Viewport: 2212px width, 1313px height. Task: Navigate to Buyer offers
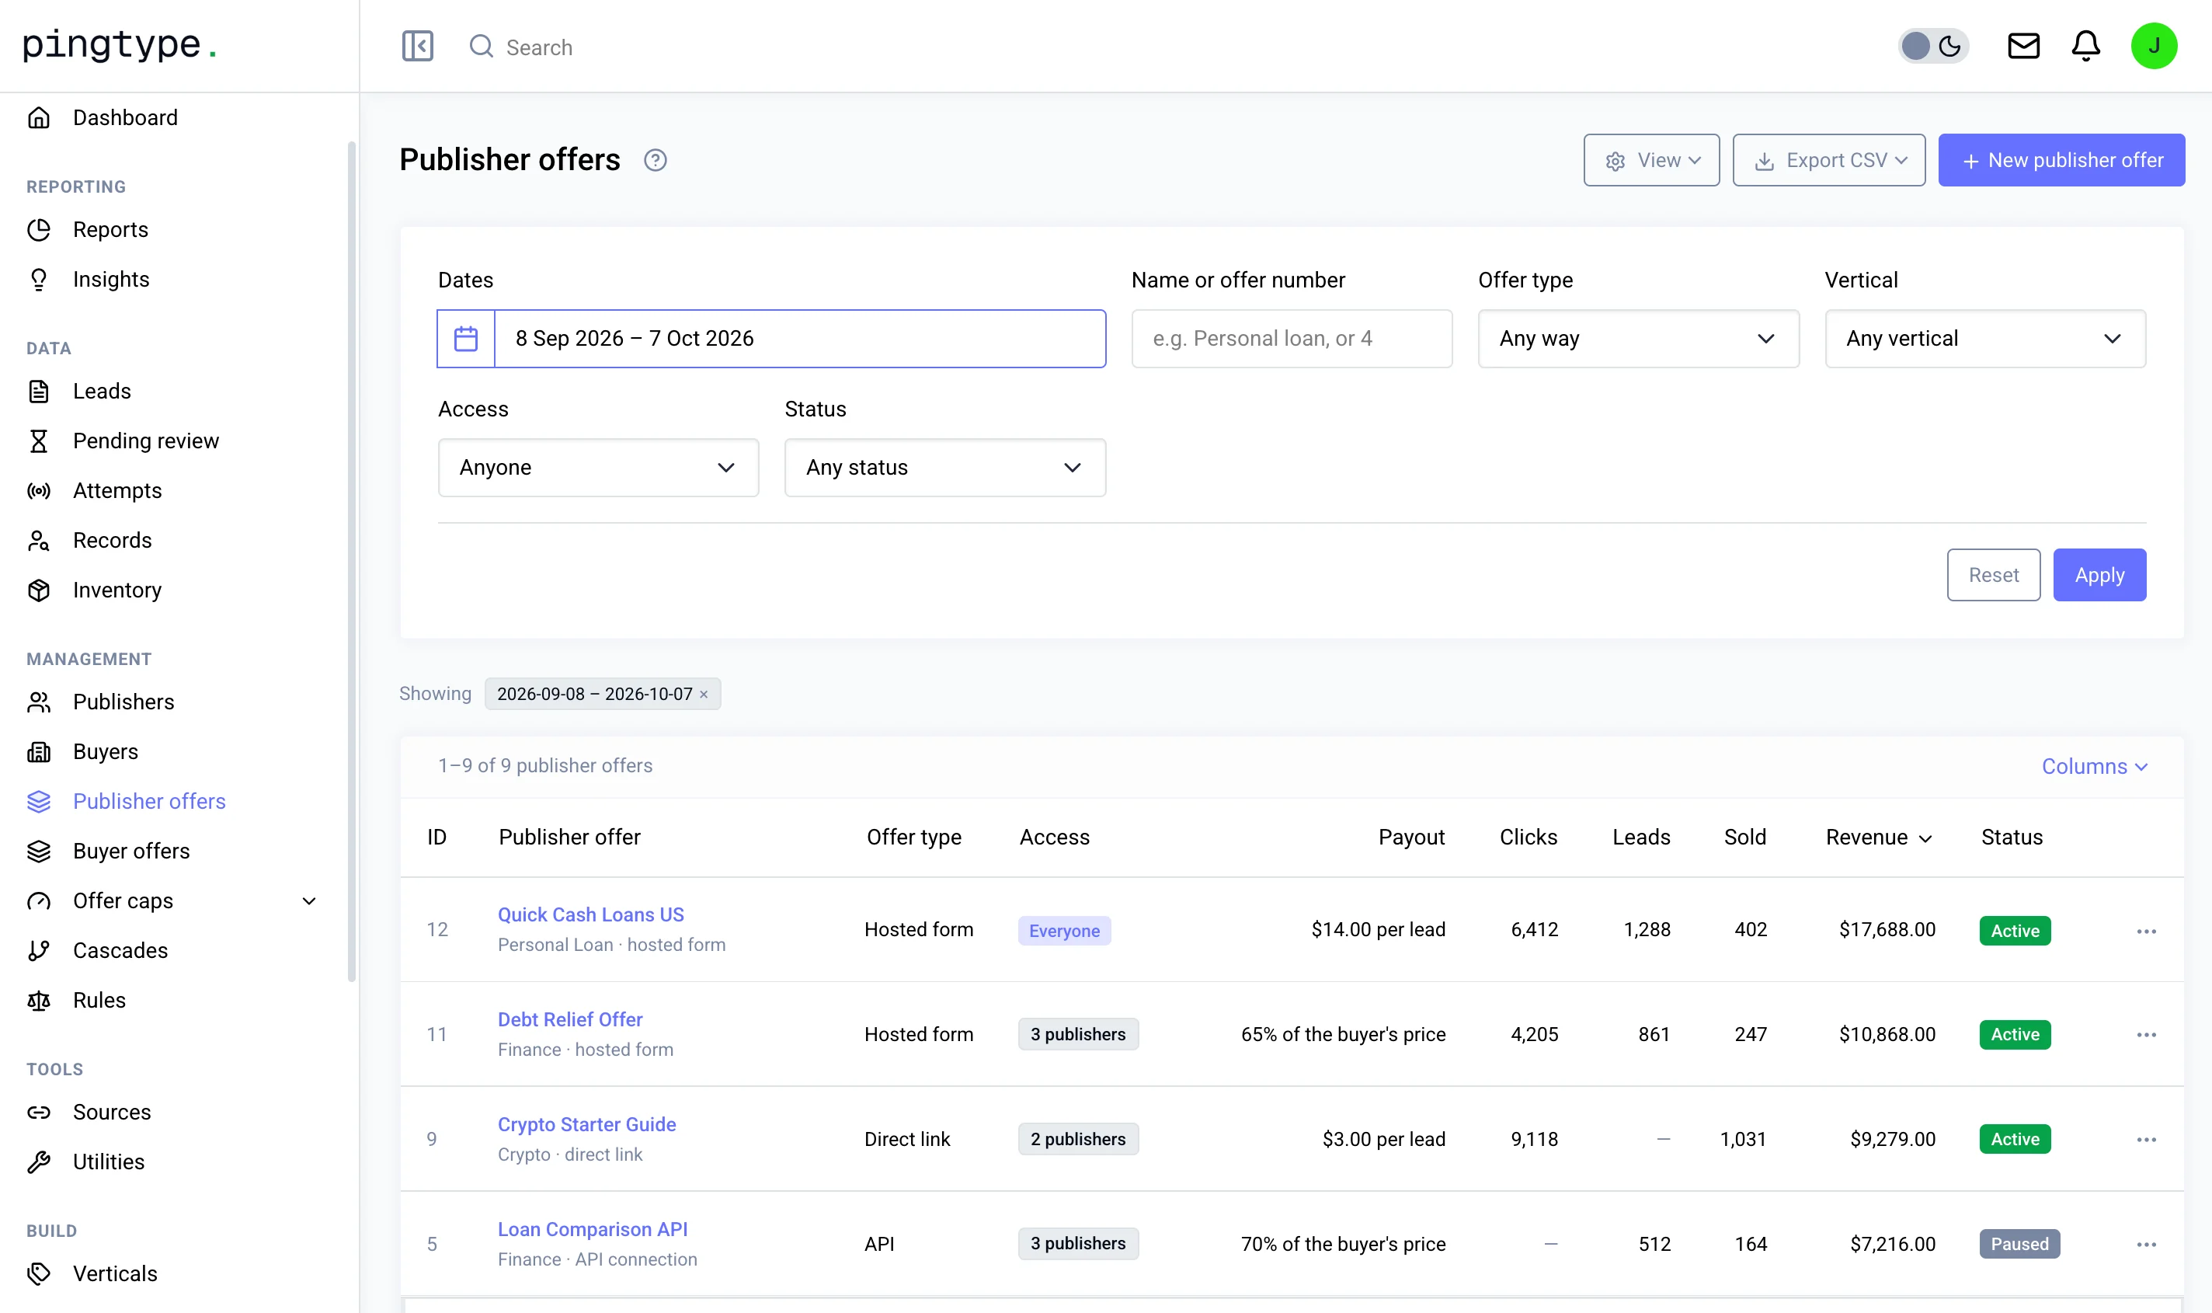pyautogui.click(x=131, y=852)
